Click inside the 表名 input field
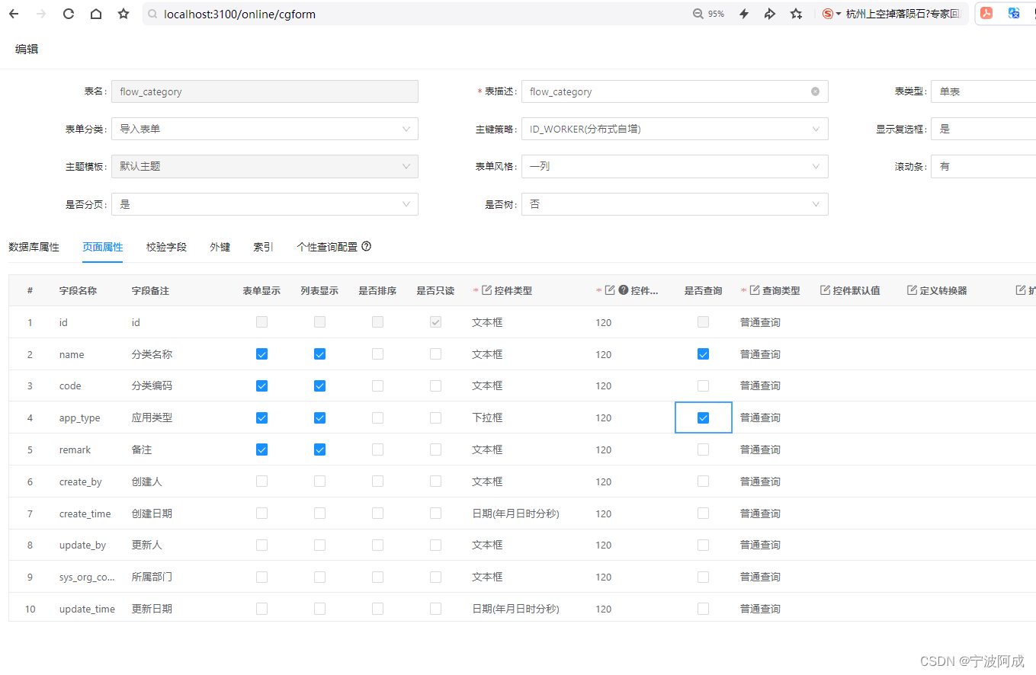This screenshot has width=1036, height=675. tap(265, 91)
